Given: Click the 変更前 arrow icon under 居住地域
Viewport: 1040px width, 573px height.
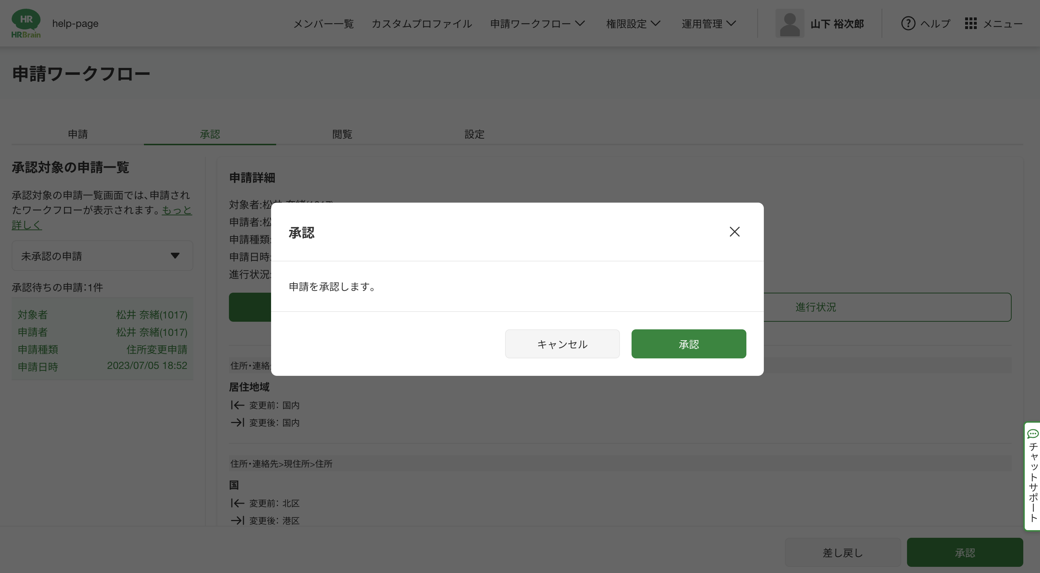Looking at the screenshot, I should 237,405.
